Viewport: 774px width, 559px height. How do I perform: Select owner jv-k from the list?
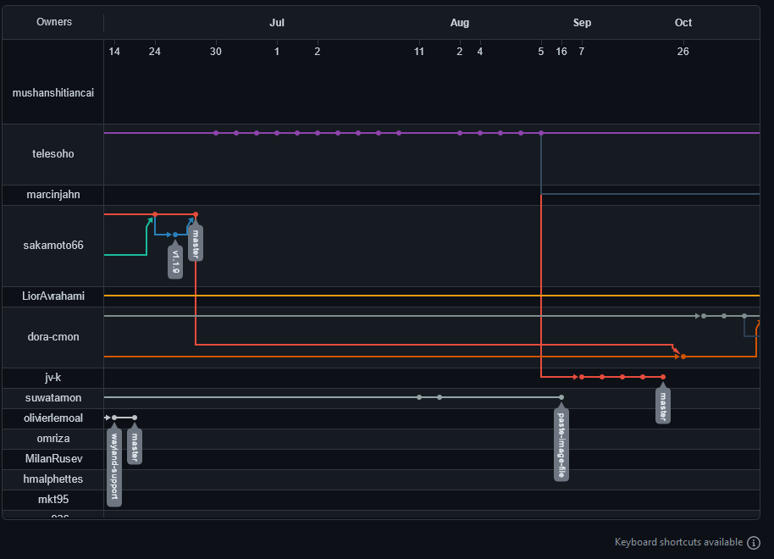tap(53, 378)
